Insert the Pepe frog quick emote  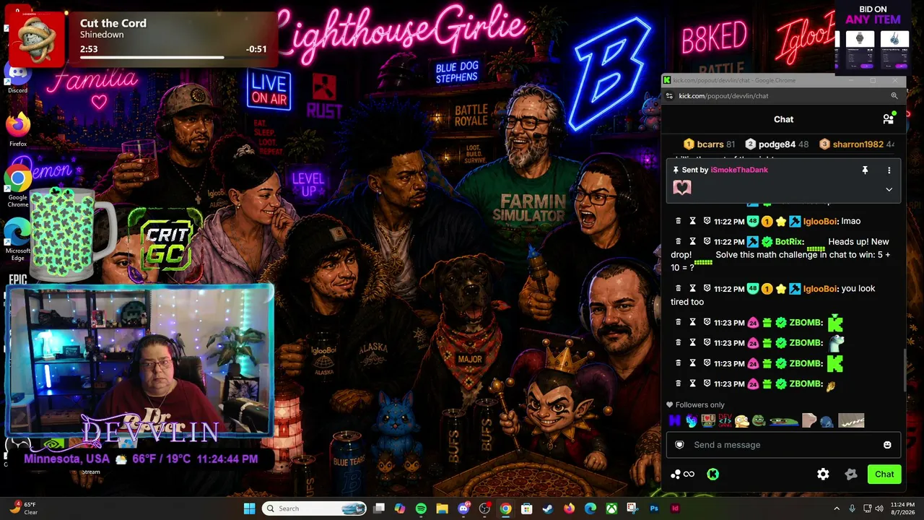tap(758, 420)
